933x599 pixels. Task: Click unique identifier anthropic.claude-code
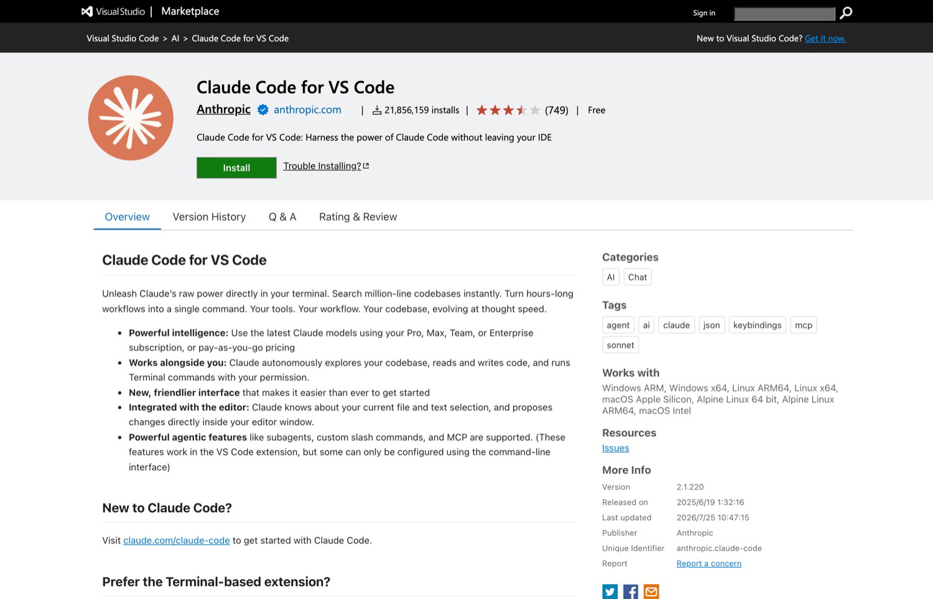coord(719,548)
